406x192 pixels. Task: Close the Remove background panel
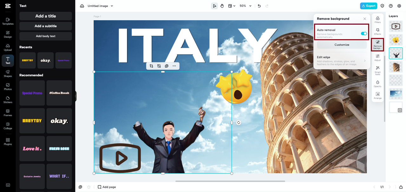click(365, 19)
